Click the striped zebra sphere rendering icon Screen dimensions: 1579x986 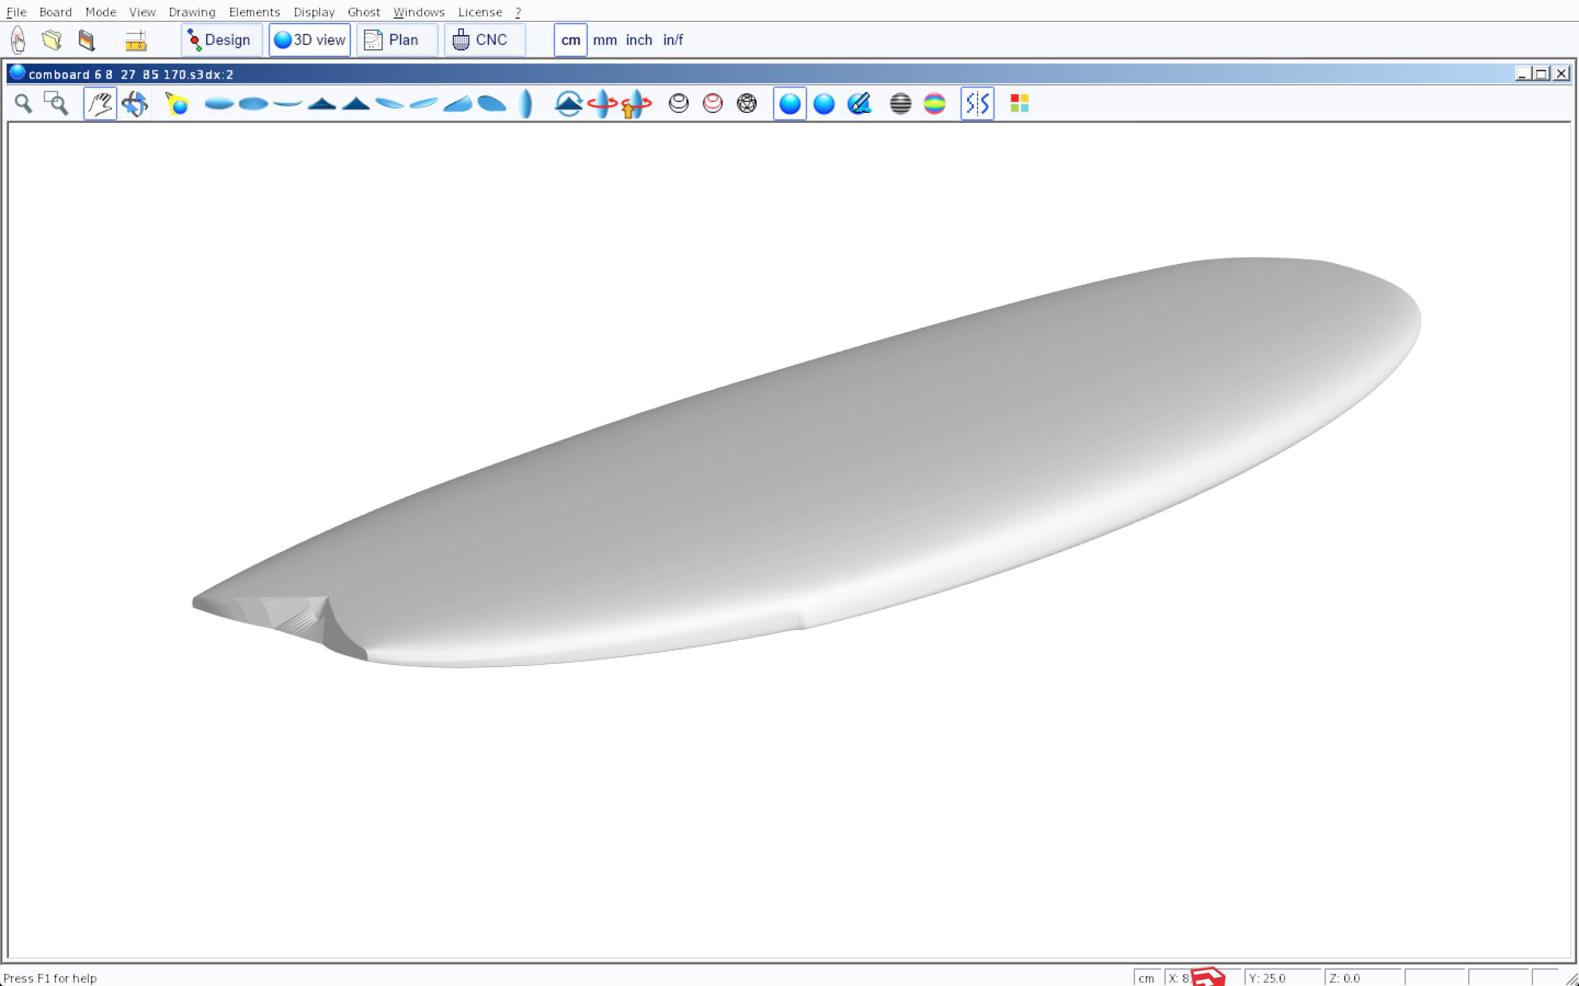pos(900,104)
